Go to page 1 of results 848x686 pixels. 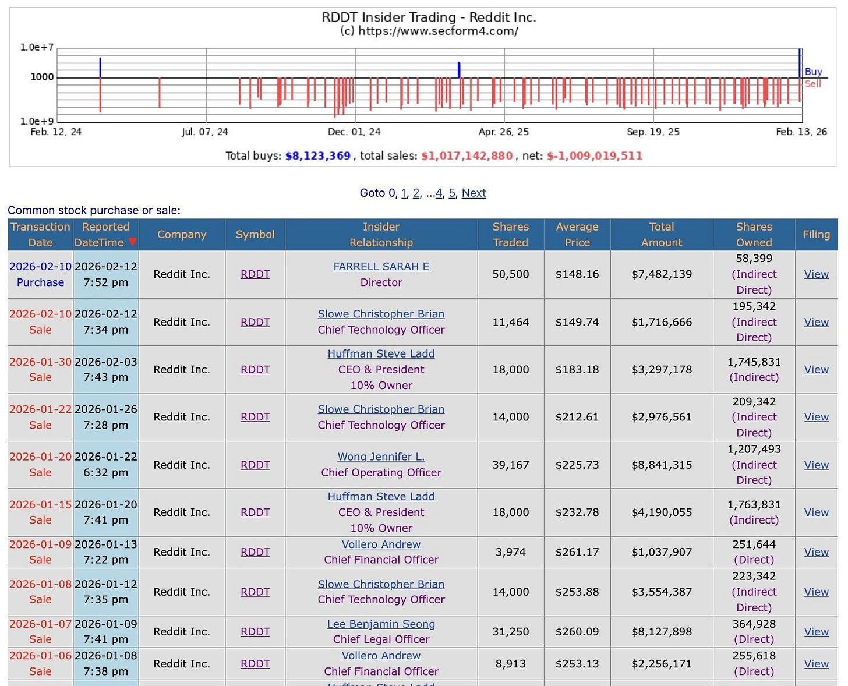(x=404, y=193)
